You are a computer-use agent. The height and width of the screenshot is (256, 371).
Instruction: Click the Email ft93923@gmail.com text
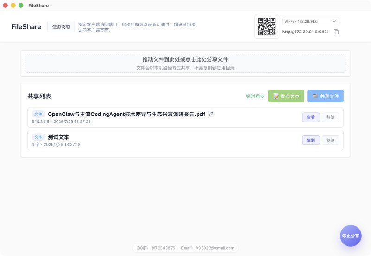pyautogui.click(x=208, y=248)
